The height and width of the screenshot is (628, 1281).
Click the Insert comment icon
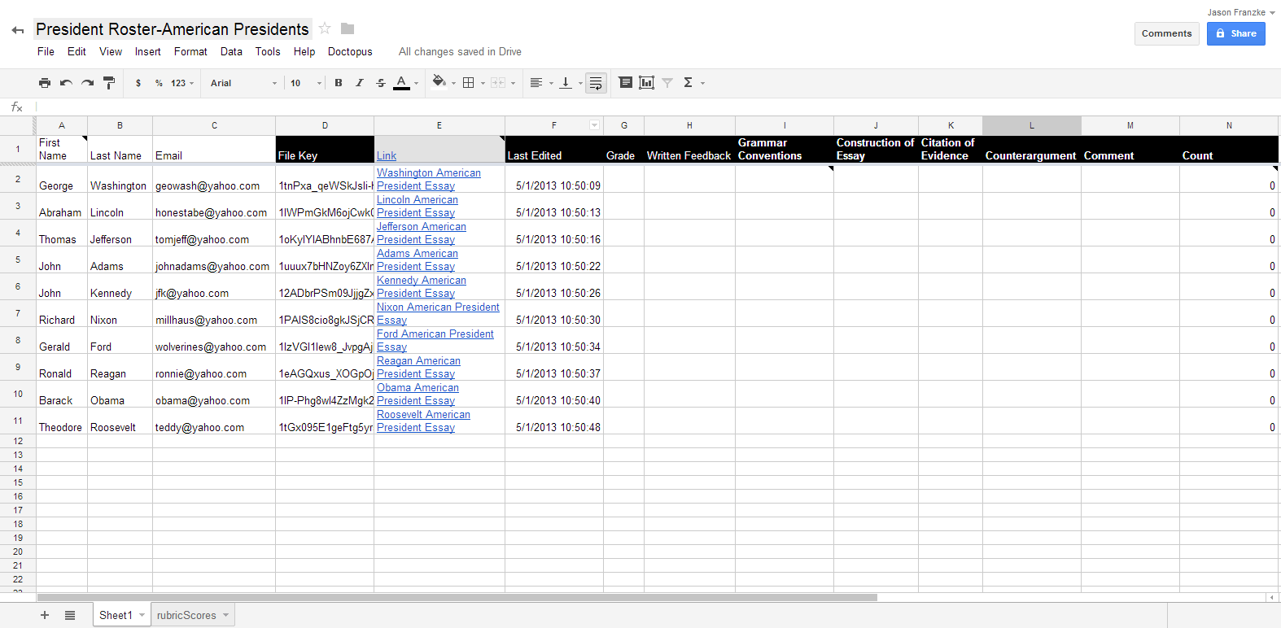coord(625,83)
